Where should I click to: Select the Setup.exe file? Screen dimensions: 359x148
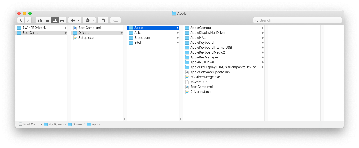(97, 38)
